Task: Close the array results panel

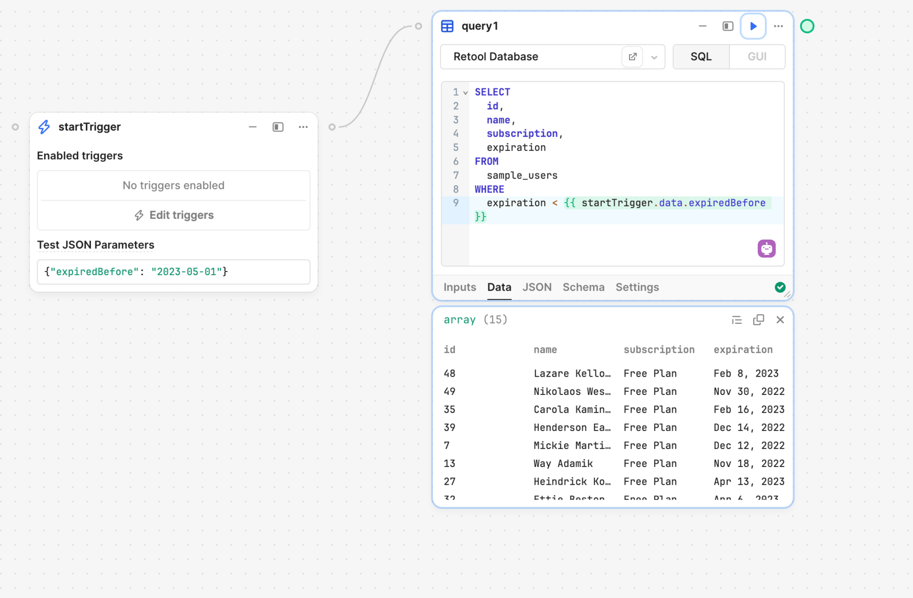Action: point(780,320)
